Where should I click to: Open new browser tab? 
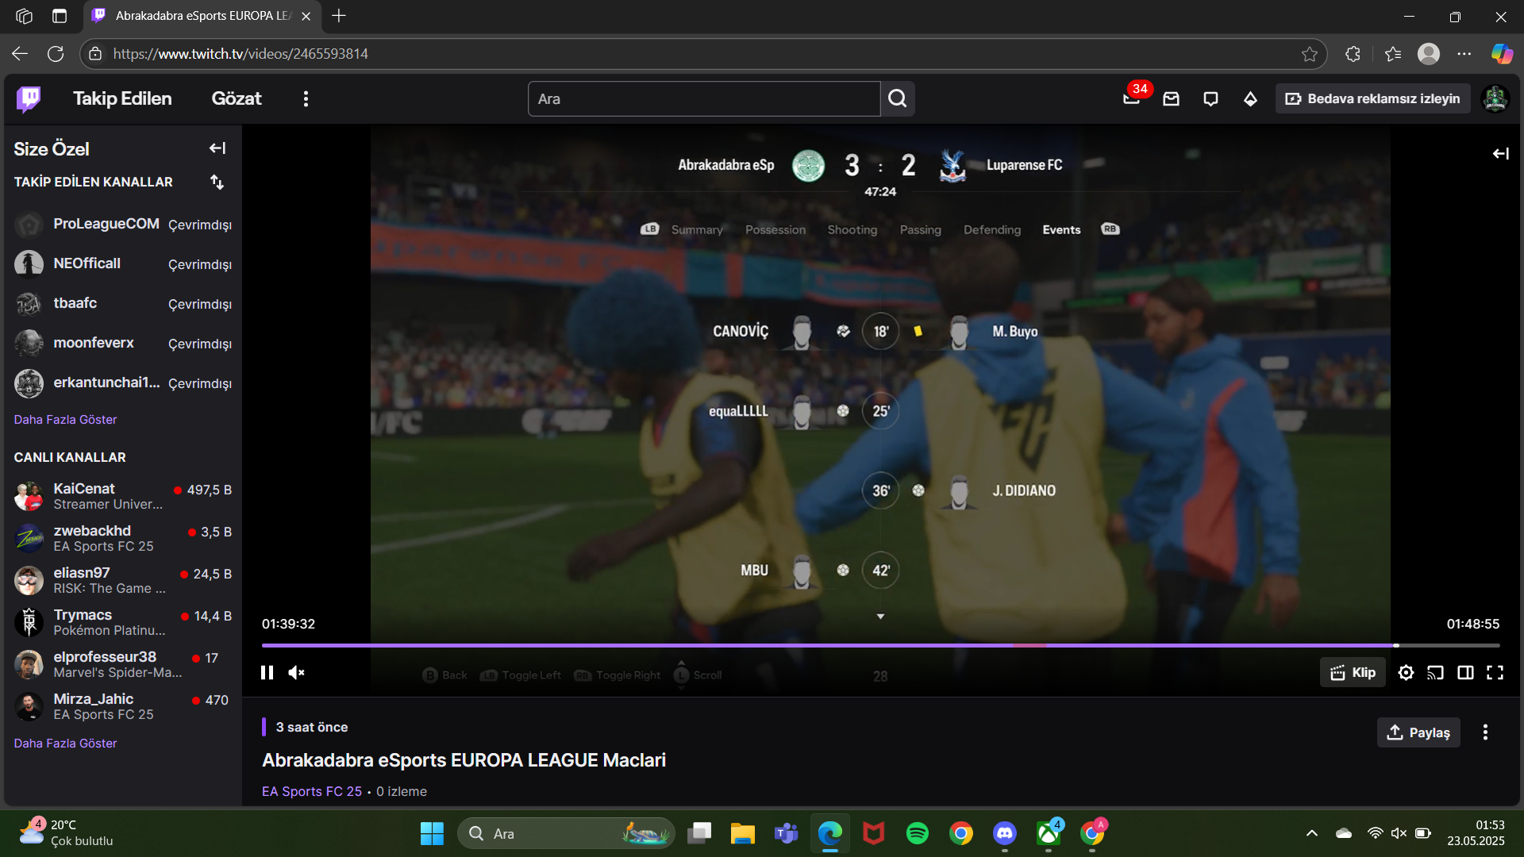pyautogui.click(x=339, y=16)
